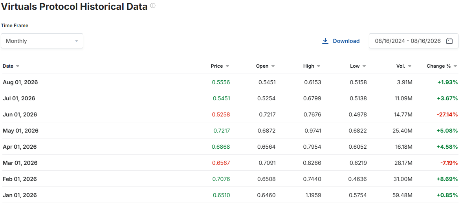Select the Feb 01, 2026 date cell
The image size is (462, 203).
click(20, 179)
